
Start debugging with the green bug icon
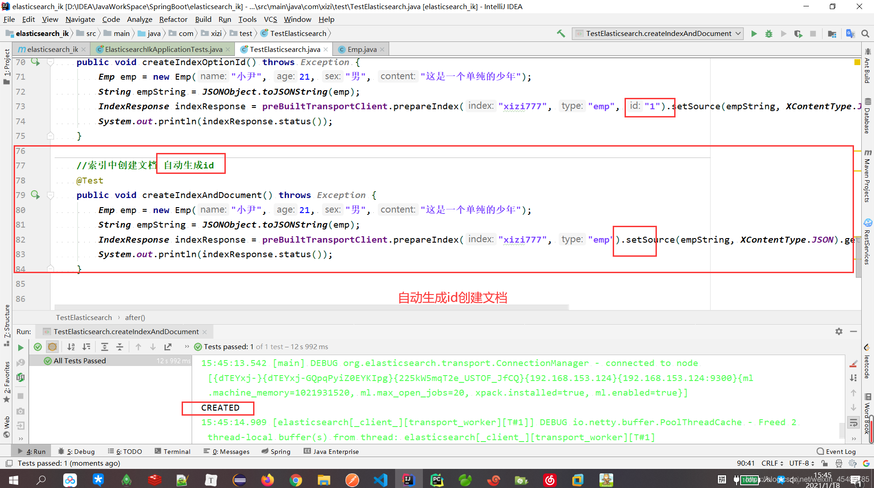coord(769,33)
